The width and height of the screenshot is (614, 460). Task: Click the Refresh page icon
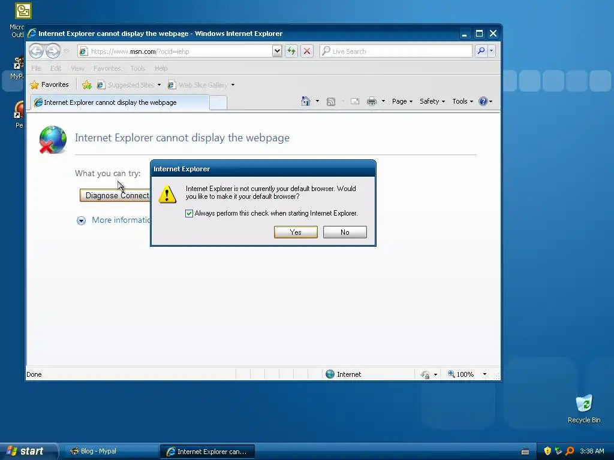291,52
